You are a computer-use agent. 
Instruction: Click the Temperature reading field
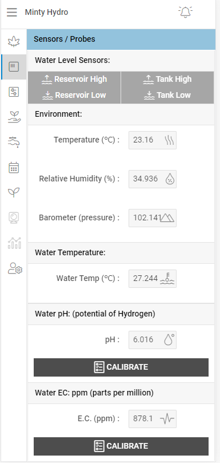(153, 140)
